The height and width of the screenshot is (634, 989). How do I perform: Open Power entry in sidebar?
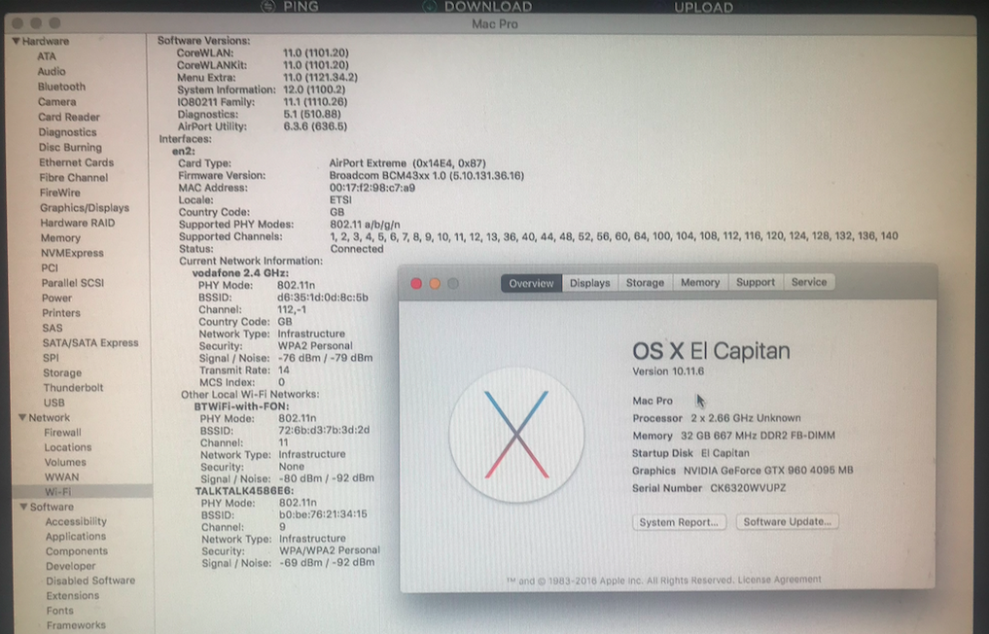pyautogui.click(x=56, y=298)
